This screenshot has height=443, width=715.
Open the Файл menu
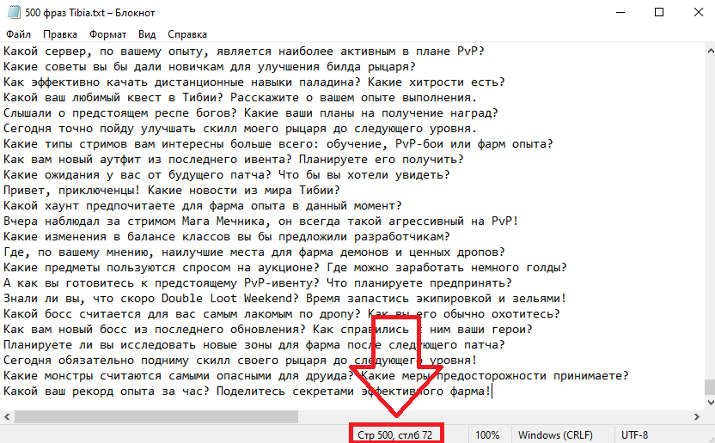[18, 34]
